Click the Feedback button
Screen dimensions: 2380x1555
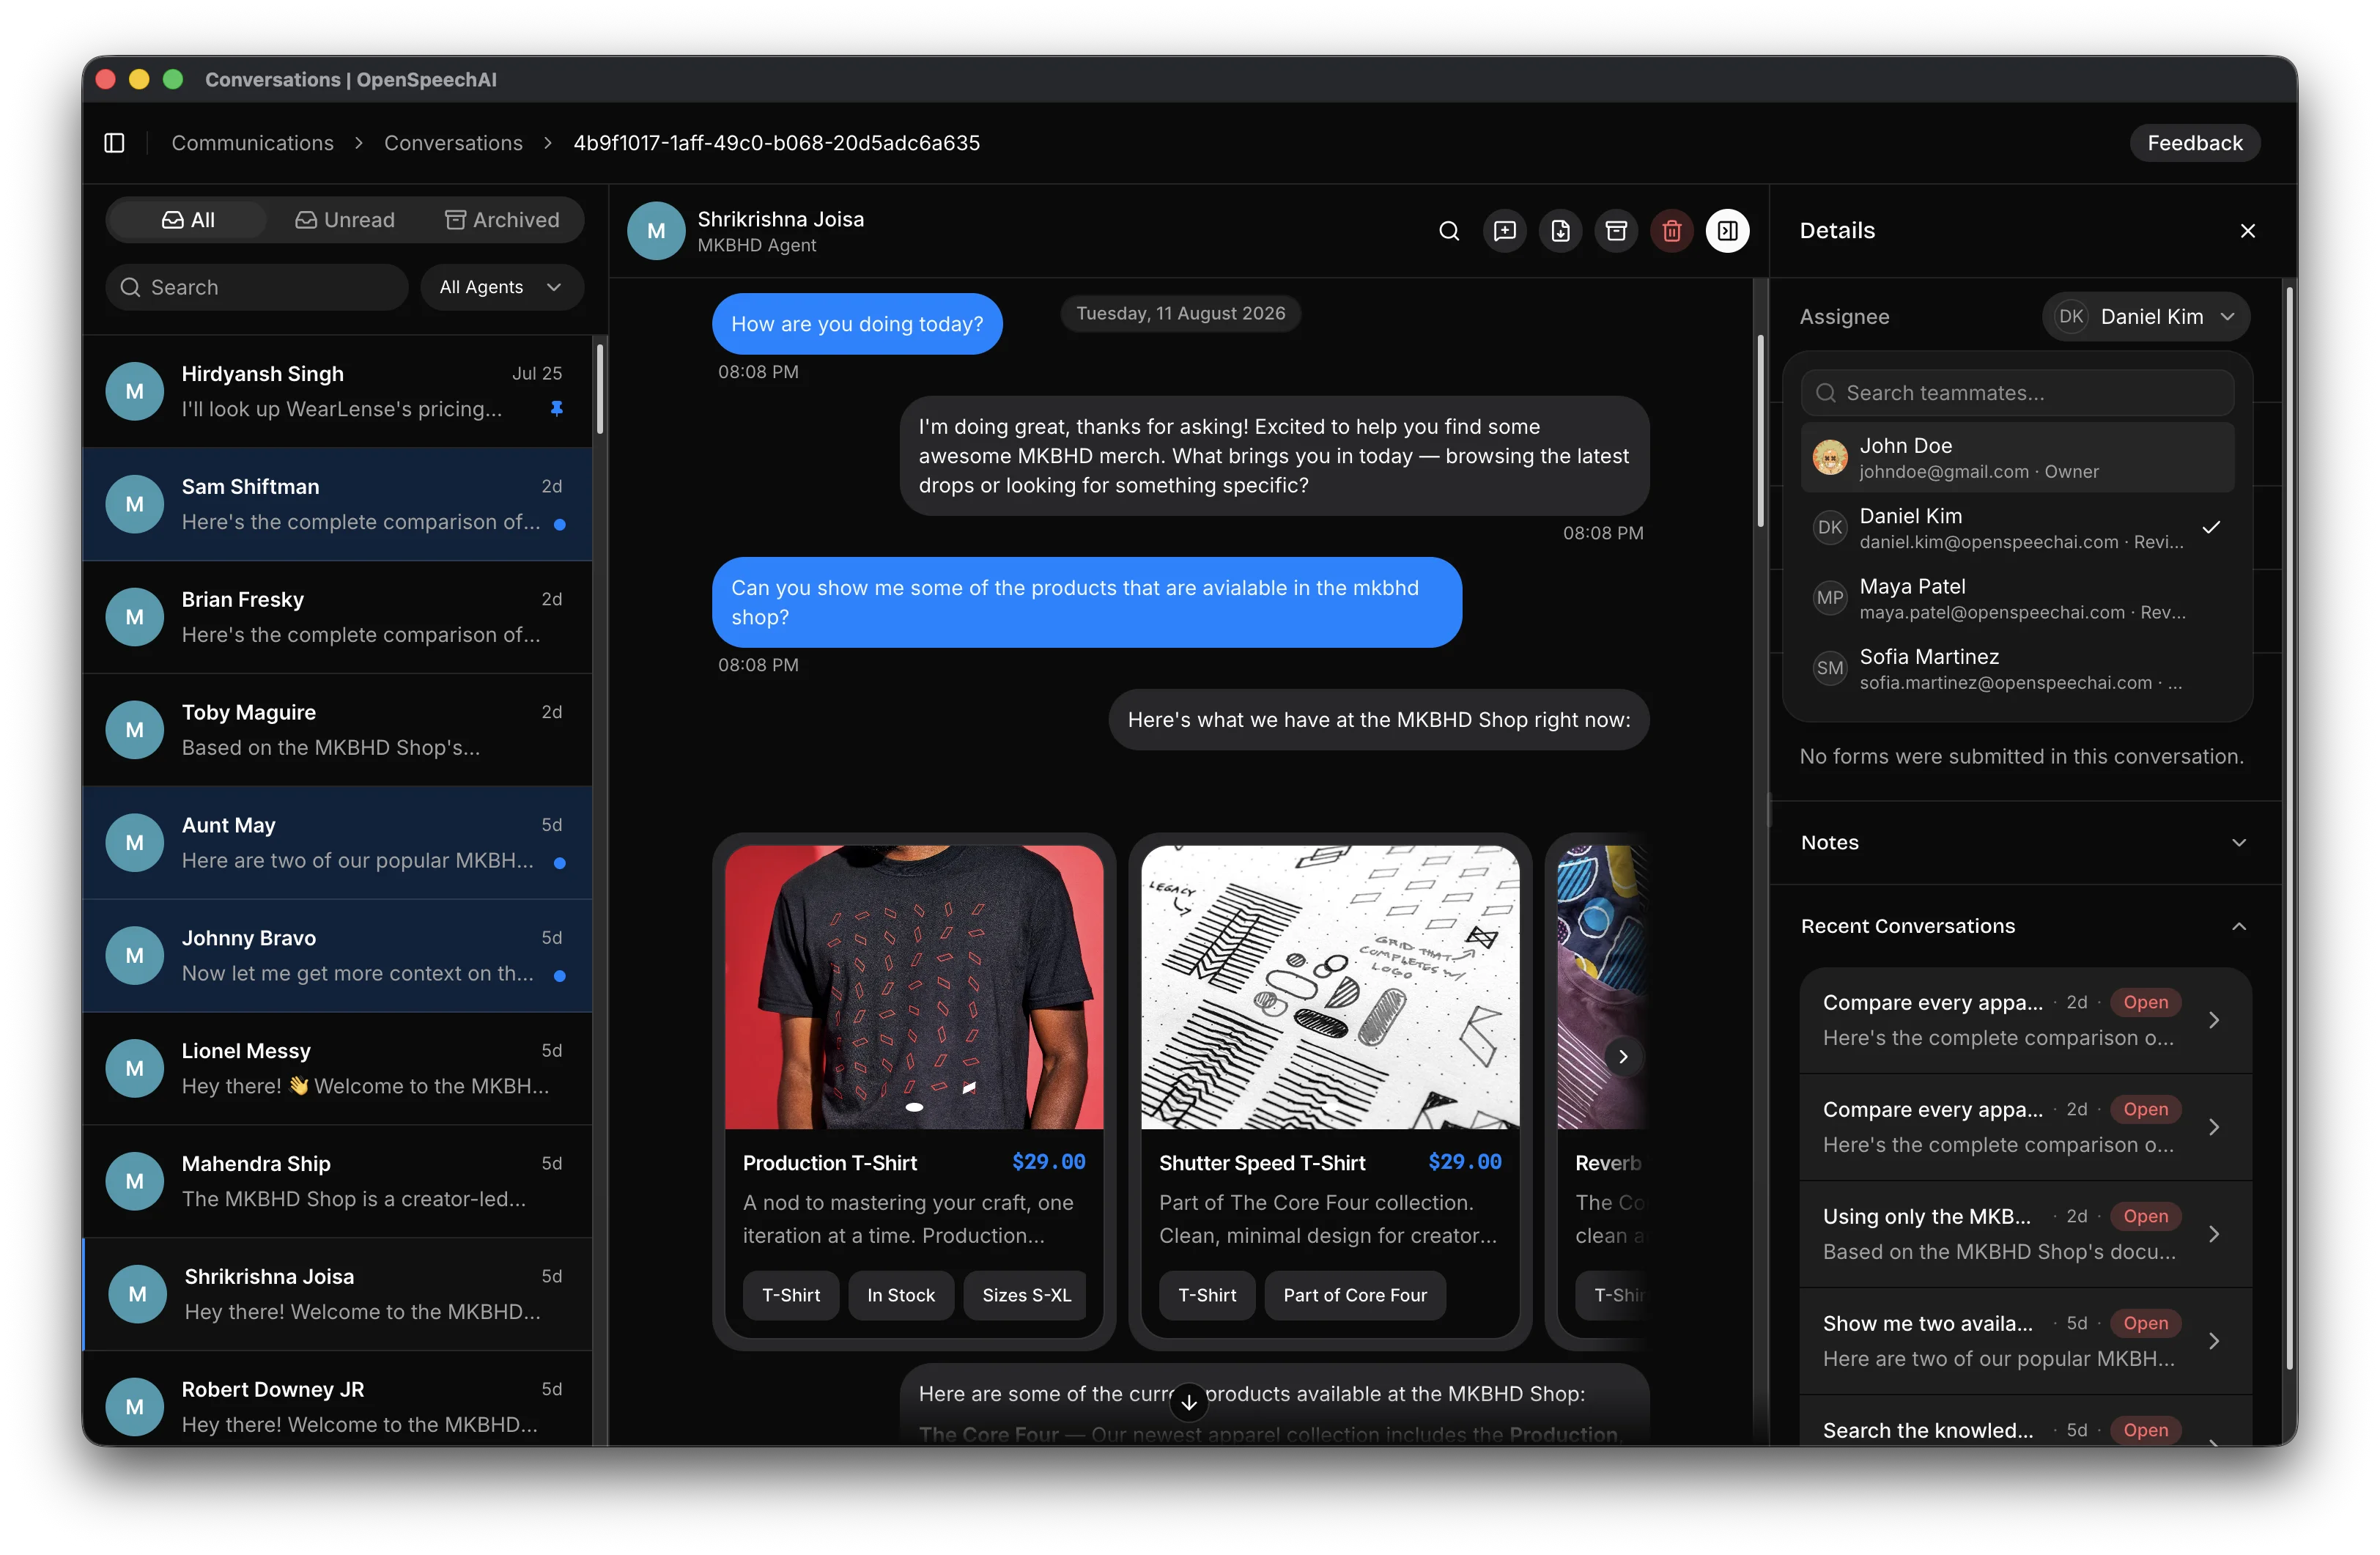pyautogui.click(x=2194, y=143)
